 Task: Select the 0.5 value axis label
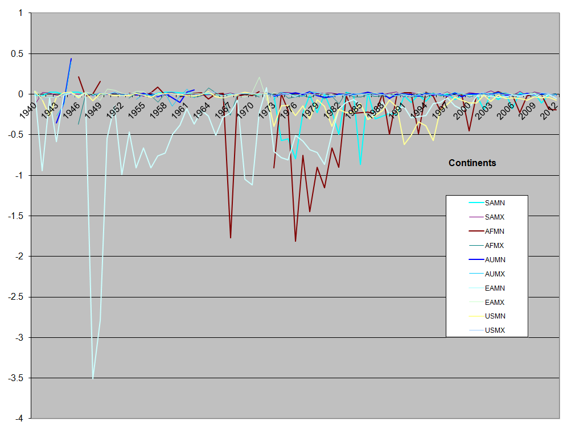[17, 53]
